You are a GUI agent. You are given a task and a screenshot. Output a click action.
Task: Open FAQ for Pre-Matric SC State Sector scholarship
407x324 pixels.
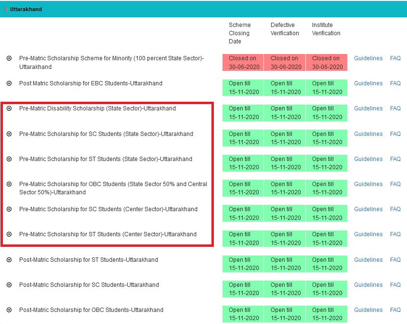[x=395, y=134]
